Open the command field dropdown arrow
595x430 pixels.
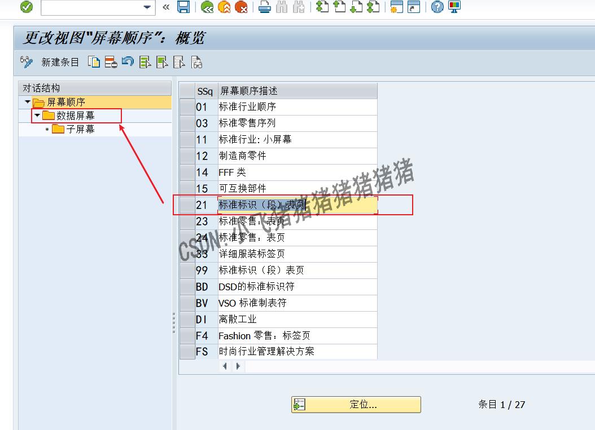[147, 7]
